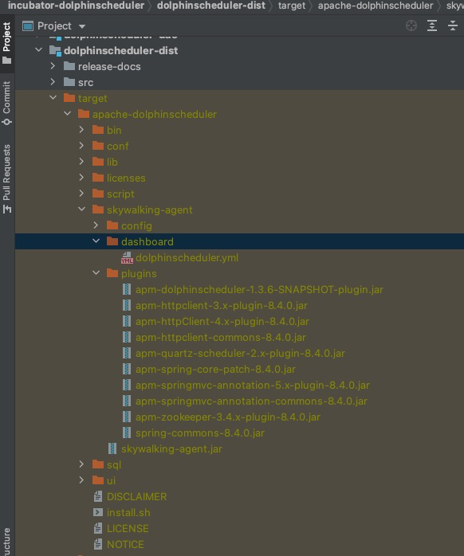Click dolphinscheduler-dist breadcrumb in navigation bar
The width and height of the screenshot is (464, 556).
pos(211,6)
